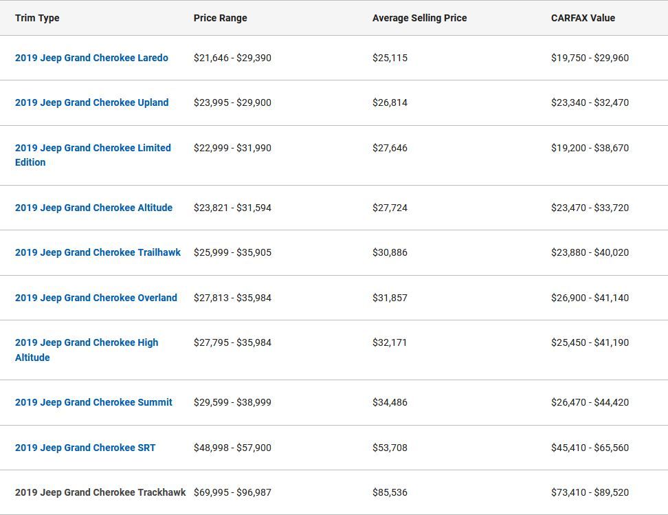
Task: Open the 2019 Jeep Grand Cherokee Altitude link
Action: click(x=93, y=208)
